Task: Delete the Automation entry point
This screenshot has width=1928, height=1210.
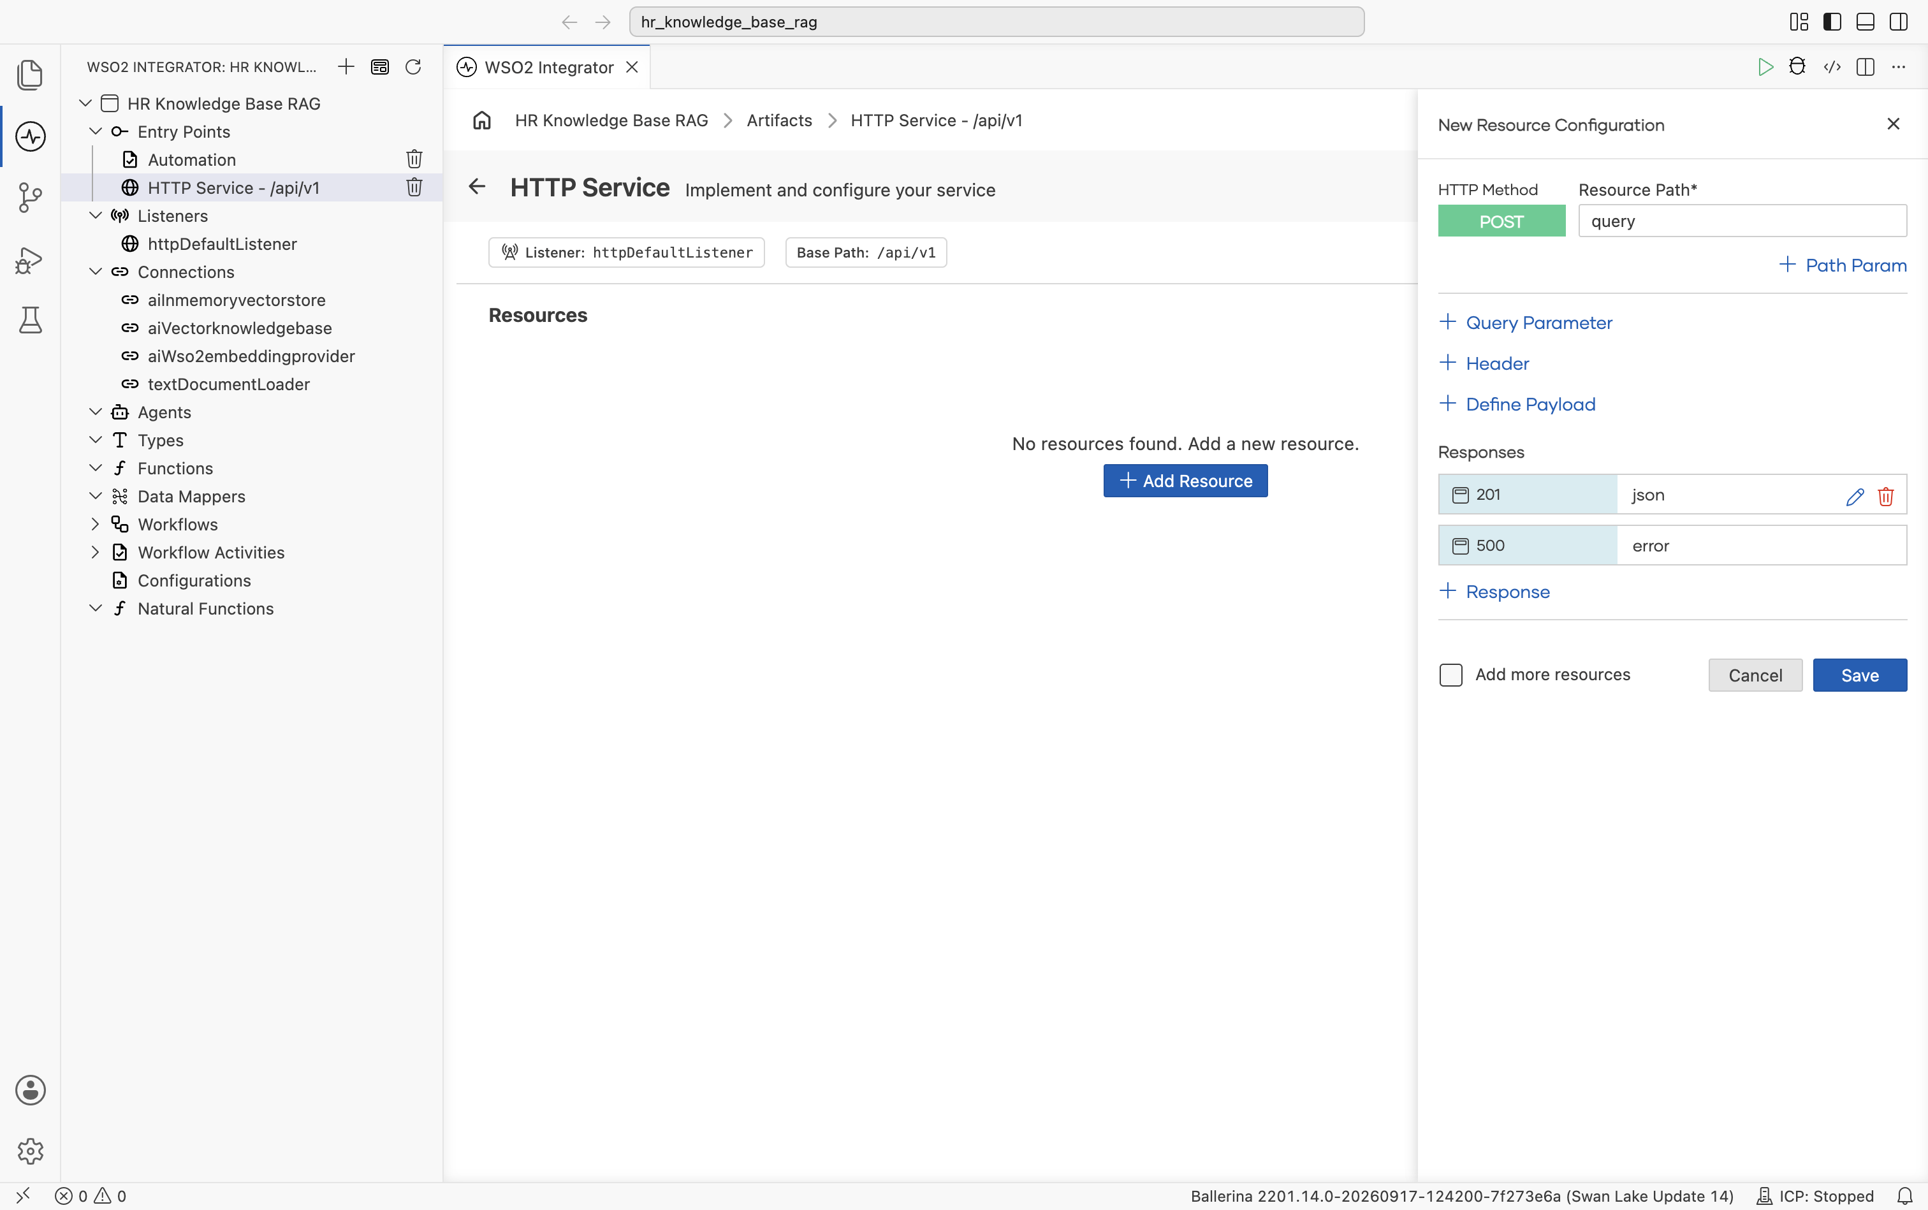Action: tap(414, 159)
